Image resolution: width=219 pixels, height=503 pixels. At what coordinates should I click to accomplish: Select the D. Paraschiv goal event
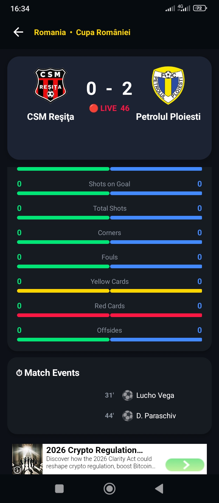tap(141, 416)
